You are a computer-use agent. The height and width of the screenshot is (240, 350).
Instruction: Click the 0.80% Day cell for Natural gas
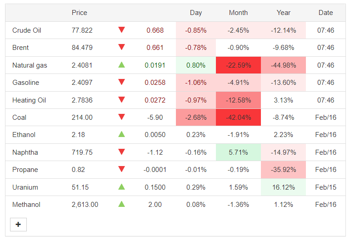tap(196, 65)
